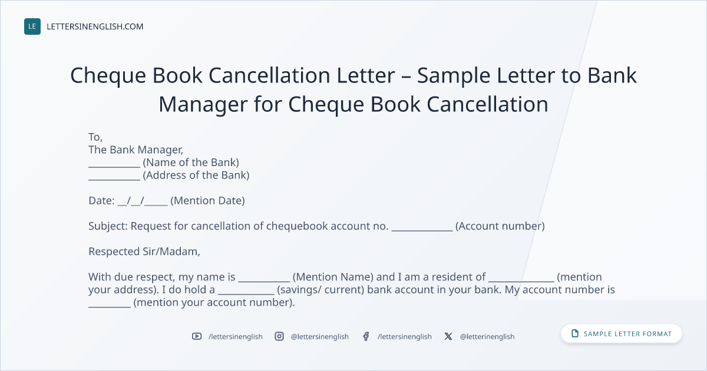Click the Facebook icon
The height and width of the screenshot is (371, 707).
(x=366, y=336)
